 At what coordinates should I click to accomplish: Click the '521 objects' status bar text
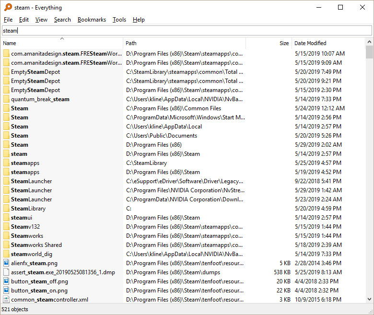coord(15,309)
